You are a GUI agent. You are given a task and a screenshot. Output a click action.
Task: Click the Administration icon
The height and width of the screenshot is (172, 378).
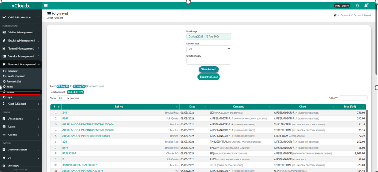tap(4, 150)
